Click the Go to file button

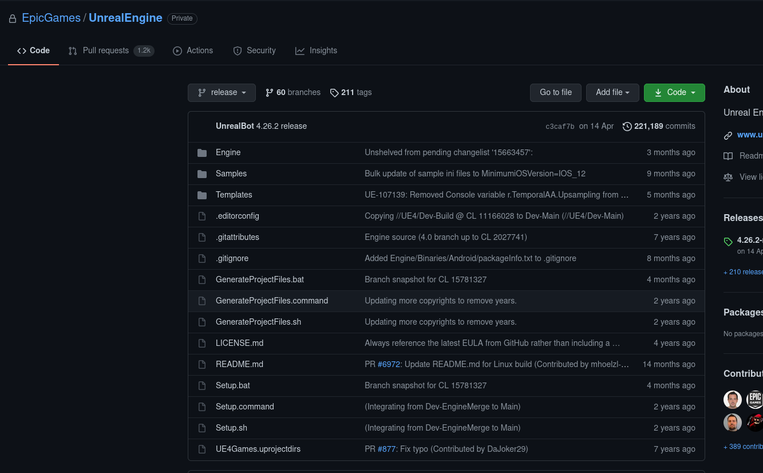click(556, 92)
